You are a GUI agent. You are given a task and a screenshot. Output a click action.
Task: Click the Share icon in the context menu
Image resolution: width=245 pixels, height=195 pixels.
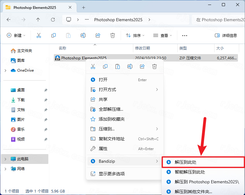pyautogui.click(x=142, y=66)
